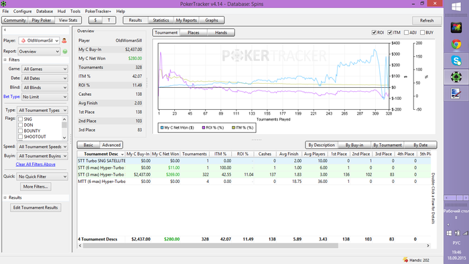Image resolution: width=469 pixels, height=264 pixels.
Task: Open the PokerTracker+ menu
Action: point(98,11)
